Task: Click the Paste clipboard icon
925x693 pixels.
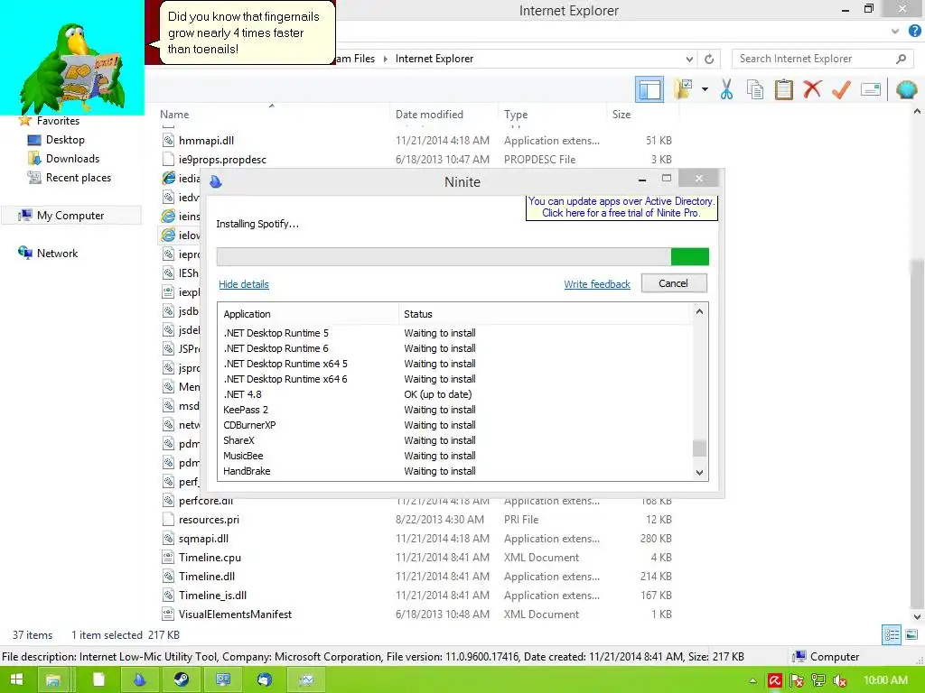Action: [783, 89]
